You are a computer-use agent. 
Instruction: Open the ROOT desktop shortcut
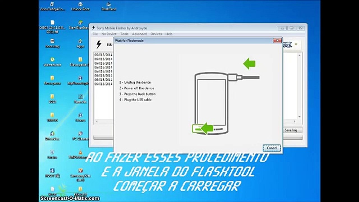[52, 173]
